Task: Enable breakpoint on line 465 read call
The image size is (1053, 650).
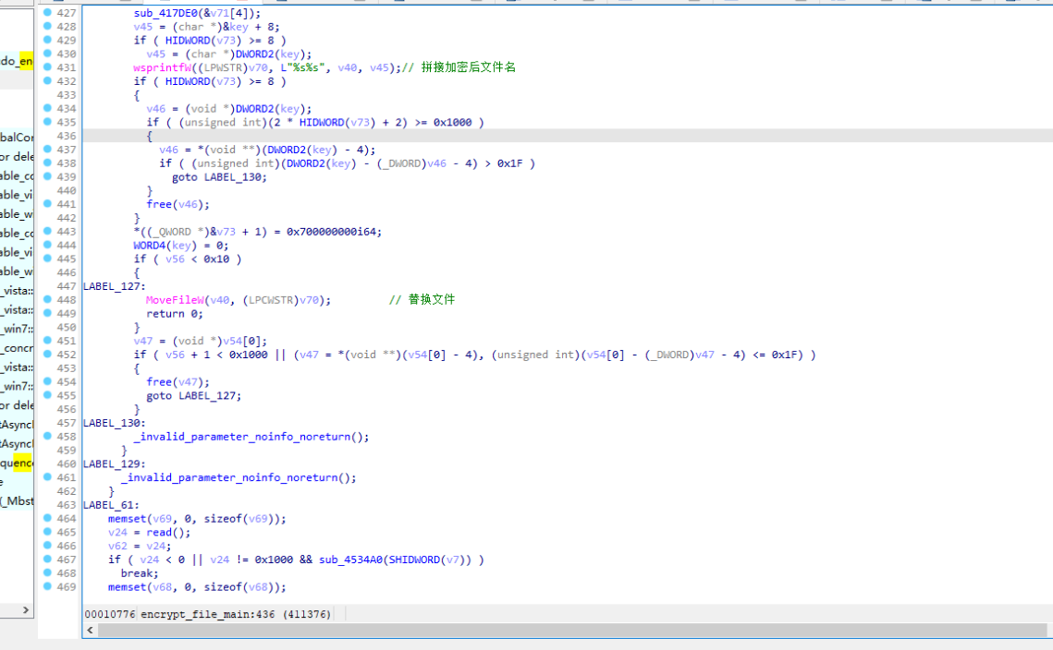Action: coord(47,533)
